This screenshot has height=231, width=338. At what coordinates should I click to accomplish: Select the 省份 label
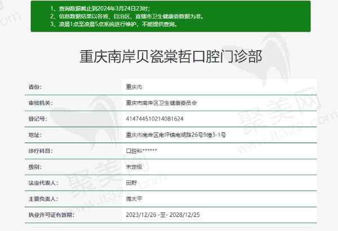click(35, 87)
